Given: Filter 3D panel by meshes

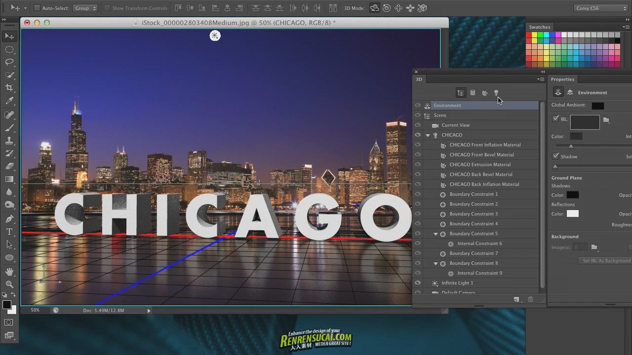Looking at the screenshot, I should pyautogui.click(x=473, y=93).
